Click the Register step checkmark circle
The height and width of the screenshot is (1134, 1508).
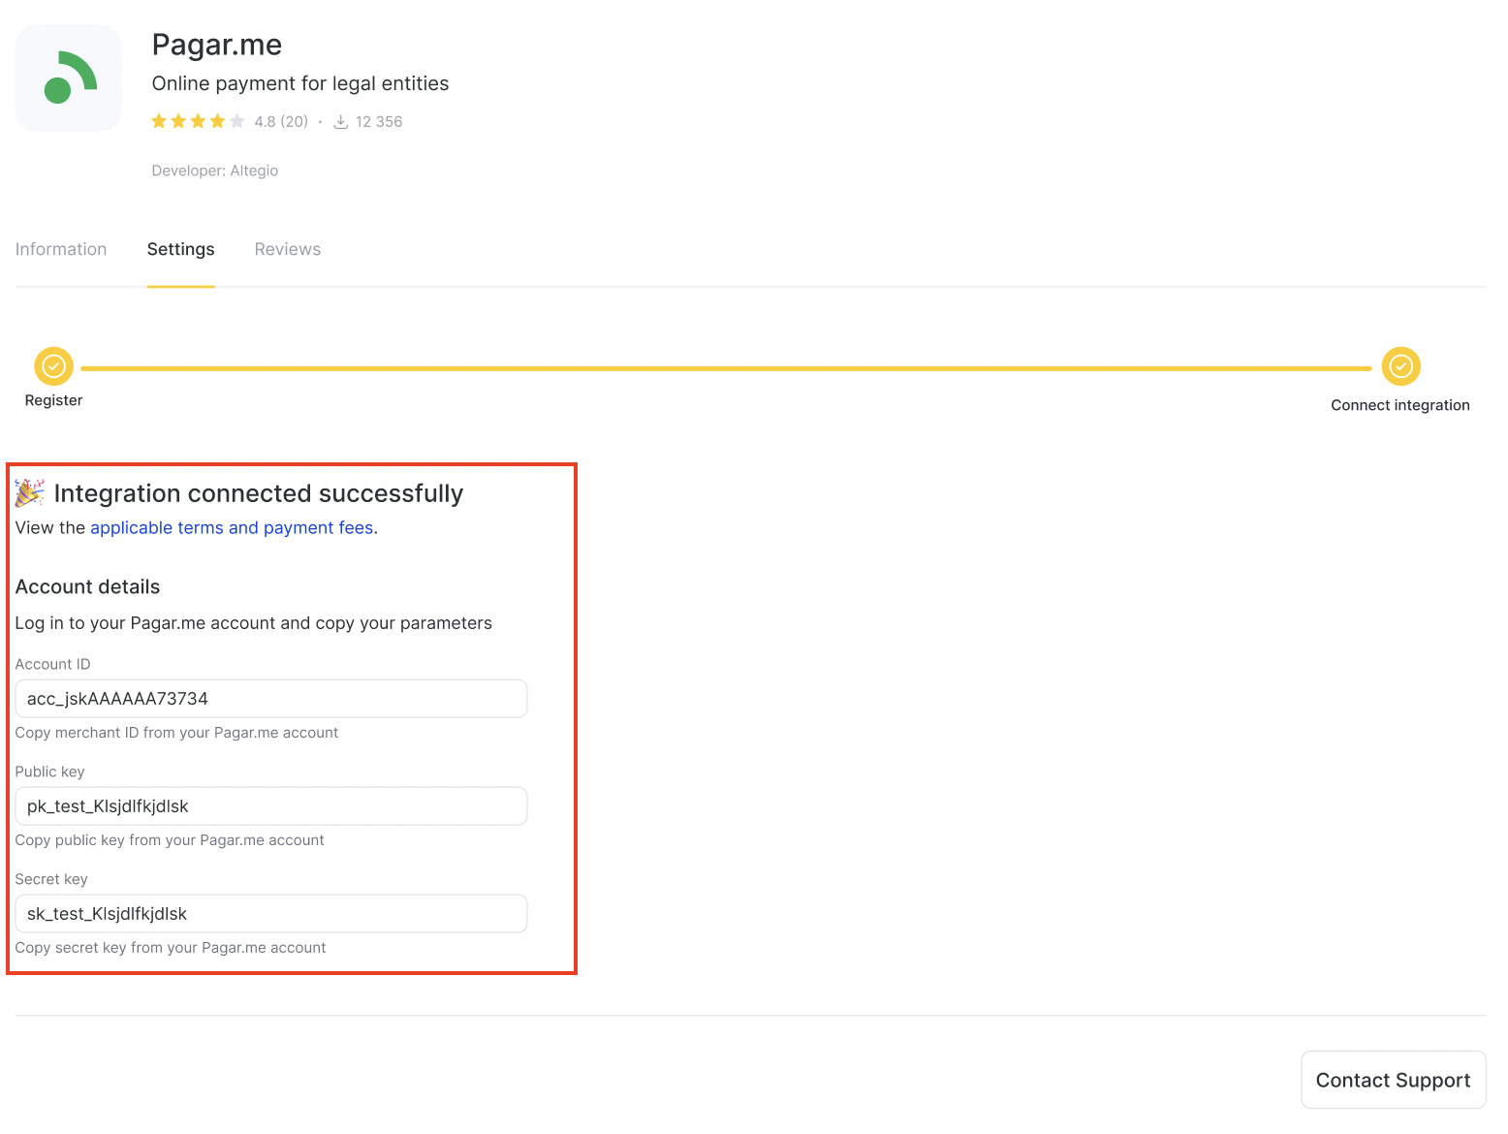click(54, 366)
